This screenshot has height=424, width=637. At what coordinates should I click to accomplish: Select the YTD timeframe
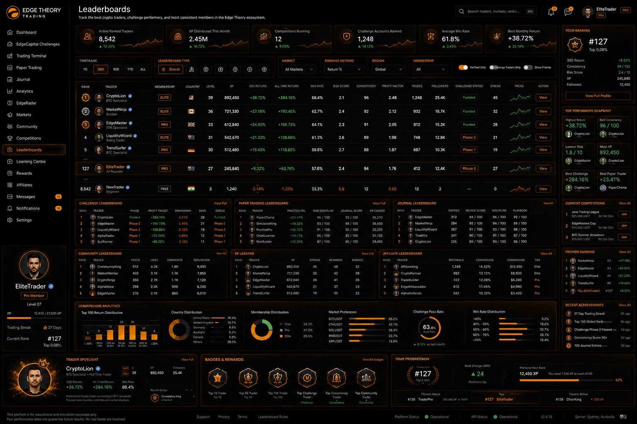pos(130,70)
